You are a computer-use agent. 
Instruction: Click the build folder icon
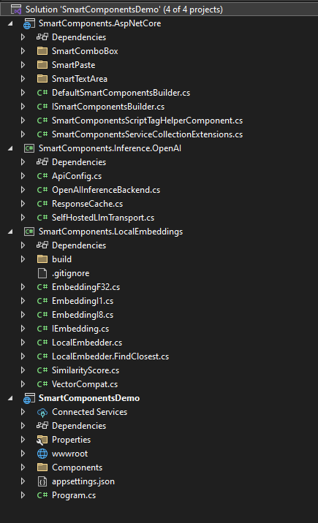42,259
